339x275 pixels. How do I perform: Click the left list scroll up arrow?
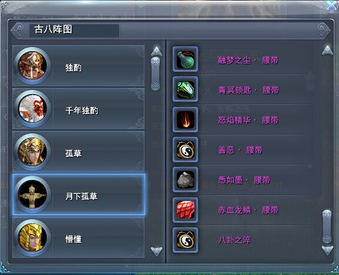156,51
